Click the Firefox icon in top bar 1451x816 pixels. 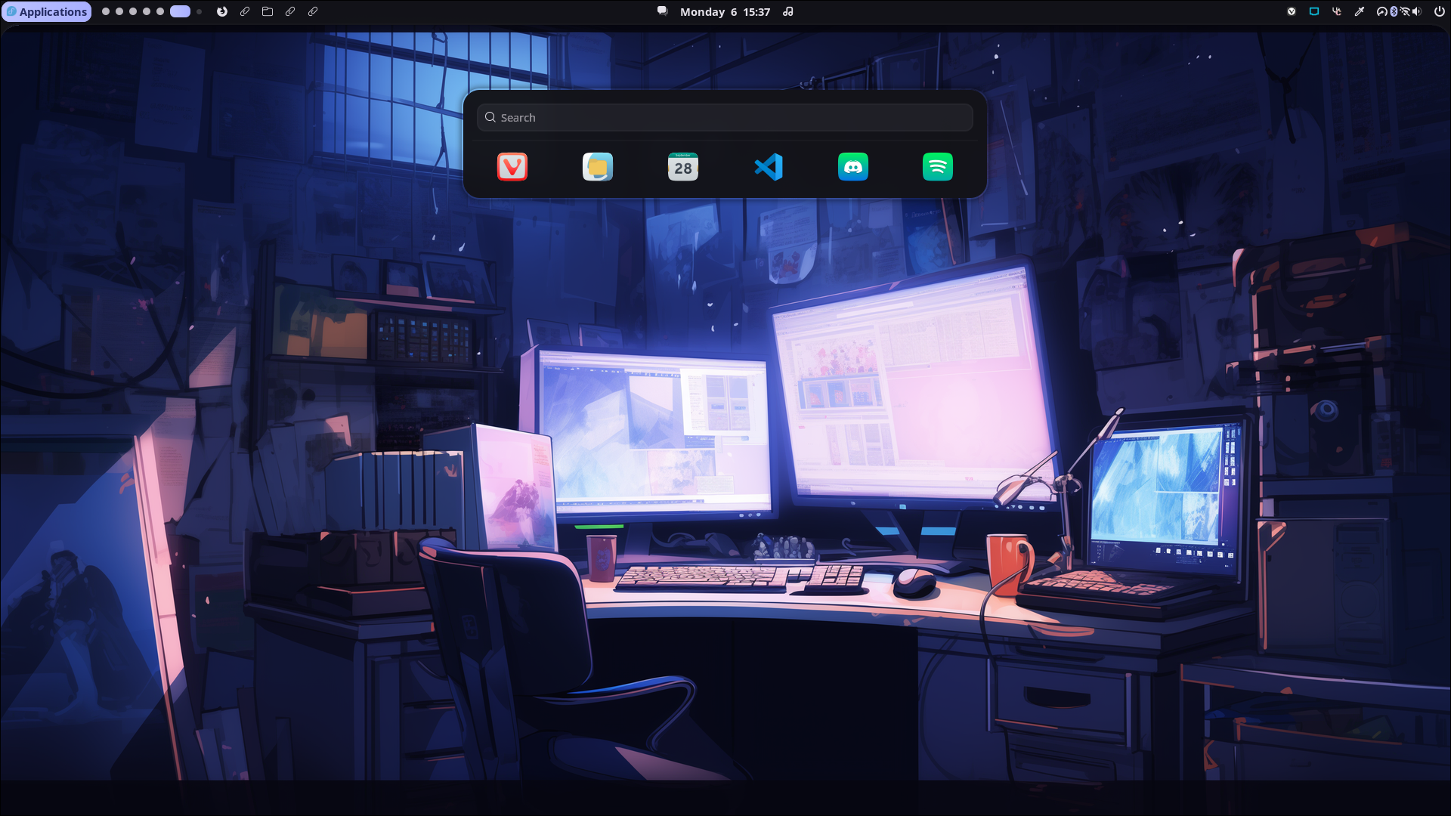(222, 11)
